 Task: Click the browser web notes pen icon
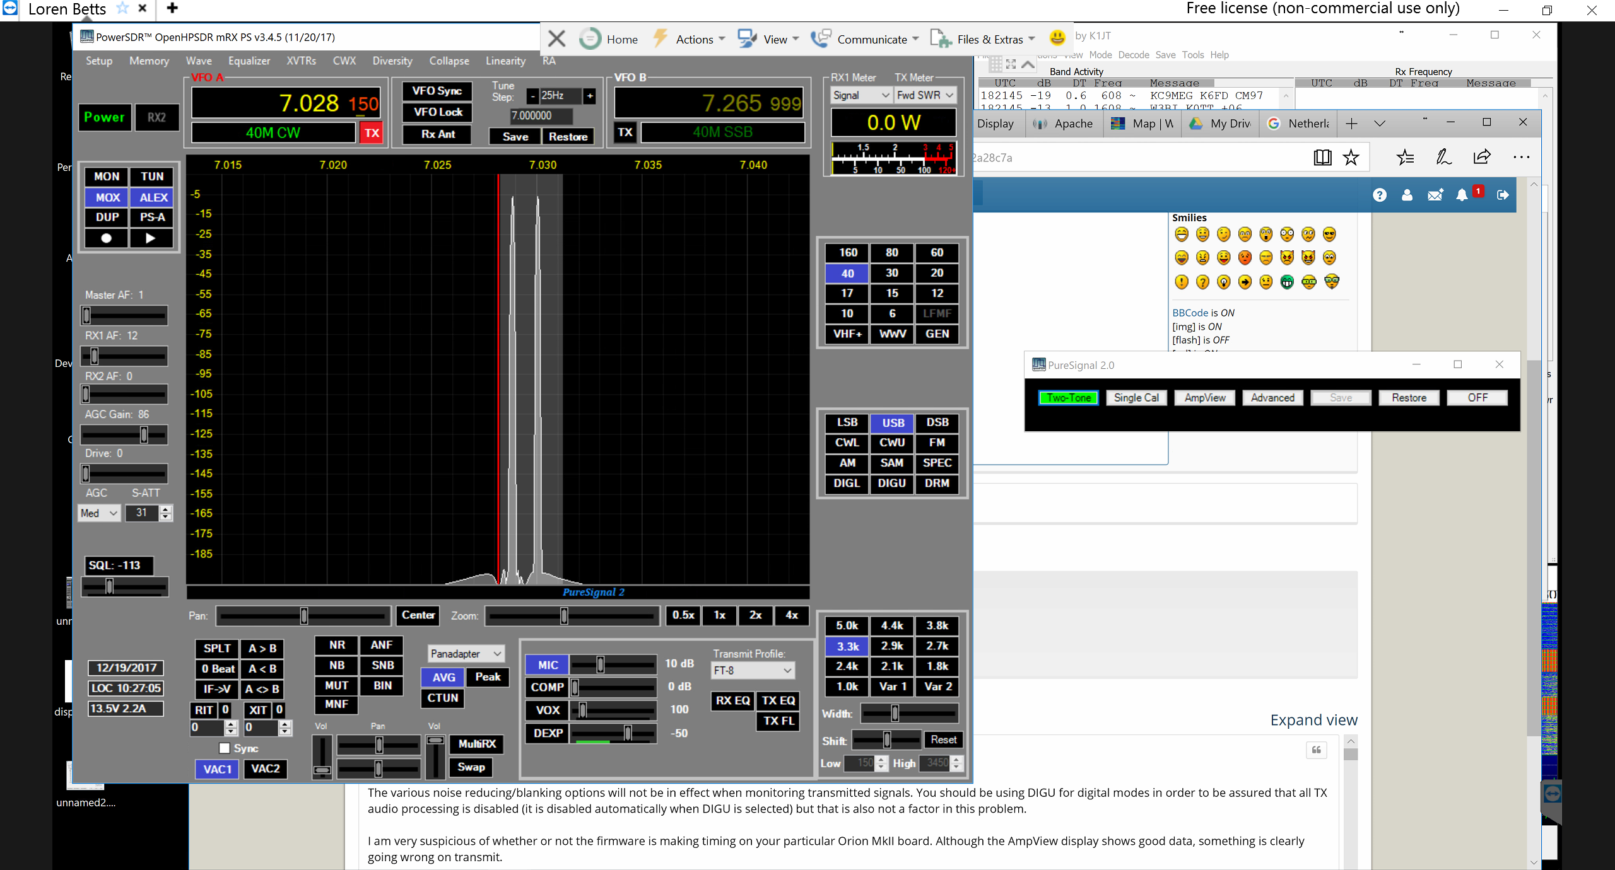(1443, 157)
